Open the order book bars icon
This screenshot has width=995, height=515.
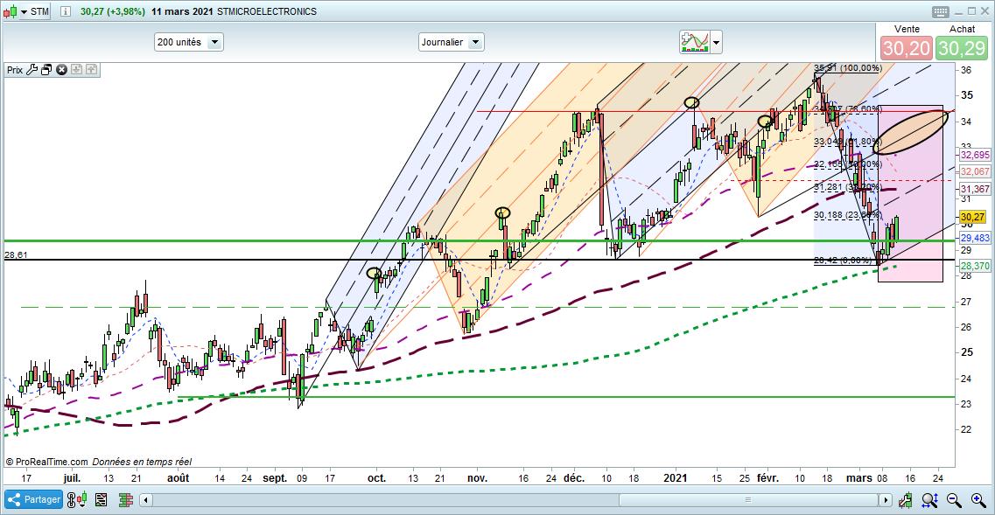126,500
